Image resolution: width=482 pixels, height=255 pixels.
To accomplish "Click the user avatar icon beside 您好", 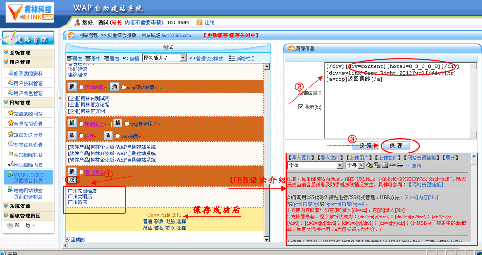I will (x=78, y=22).
